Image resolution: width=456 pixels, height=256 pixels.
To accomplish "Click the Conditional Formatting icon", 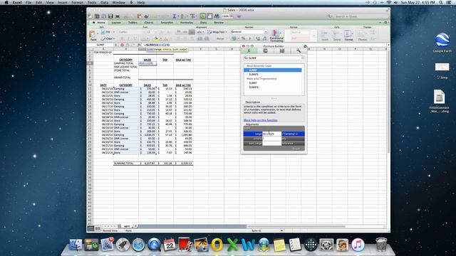I will tap(276, 36).
